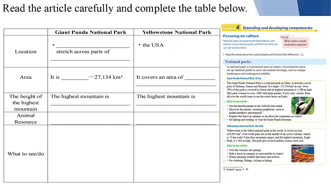Select the Yellowstone National Park column header
The image size is (331, 186).
(x=177, y=32)
